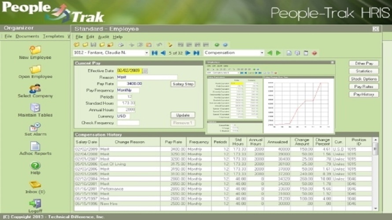392x220 pixels.
Task: Click the floppy disk Save icon in toolbar
Action: (x=93, y=45)
